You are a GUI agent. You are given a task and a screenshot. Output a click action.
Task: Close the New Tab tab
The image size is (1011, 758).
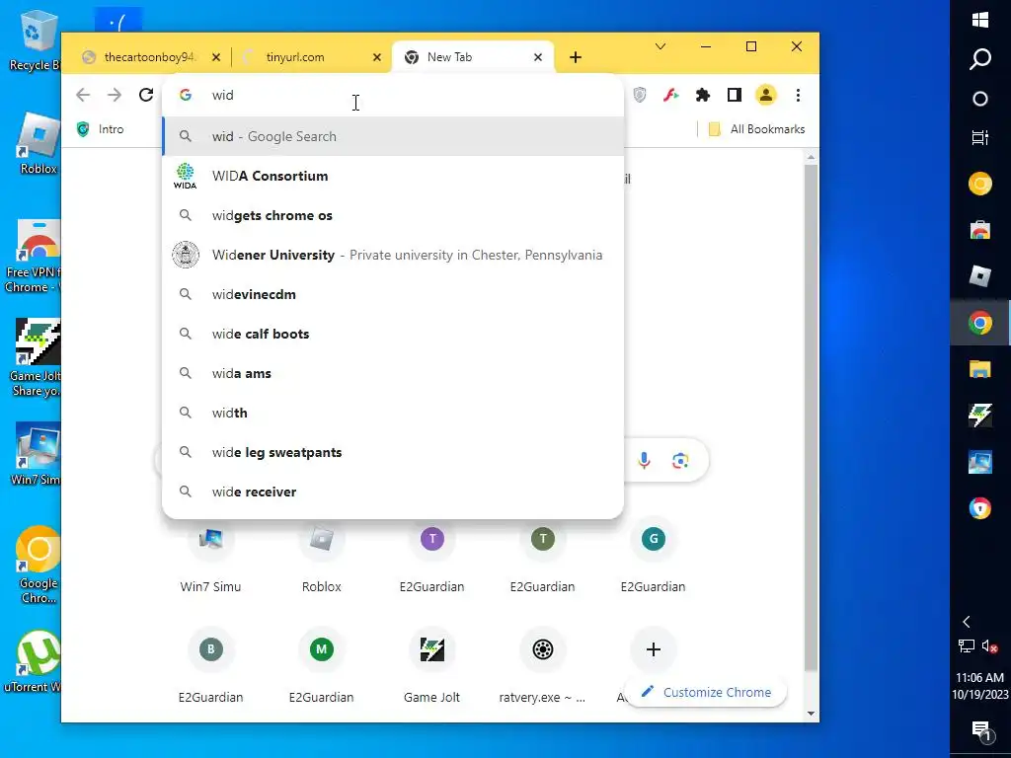pyautogui.click(x=538, y=57)
